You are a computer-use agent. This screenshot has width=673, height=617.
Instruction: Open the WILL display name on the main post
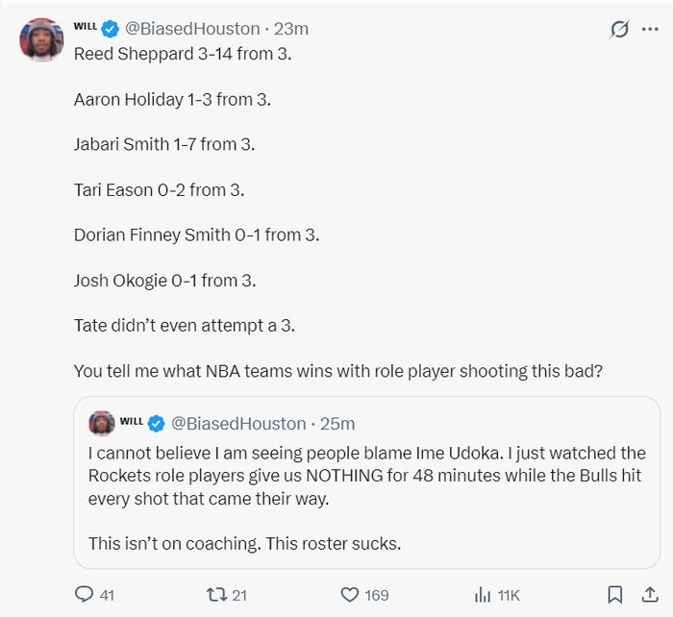[x=86, y=26]
